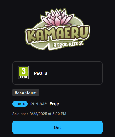115x137 pixels.
Task: Open the Kamaeru game logo image
Action: (x=57, y=29)
